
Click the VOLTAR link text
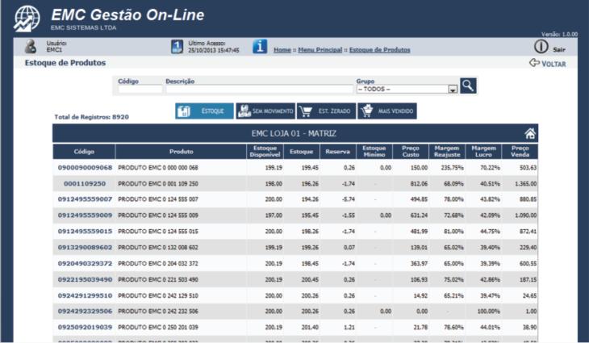coord(553,64)
